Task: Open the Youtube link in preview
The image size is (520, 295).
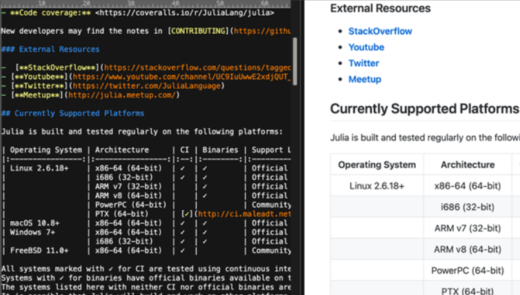Action: pos(366,47)
